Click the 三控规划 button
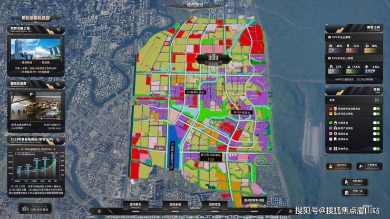390x219 pixels. [x=368, y=166]
